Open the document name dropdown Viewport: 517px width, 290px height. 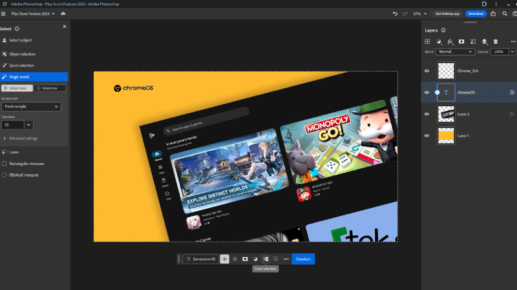[x=33, y=14]
